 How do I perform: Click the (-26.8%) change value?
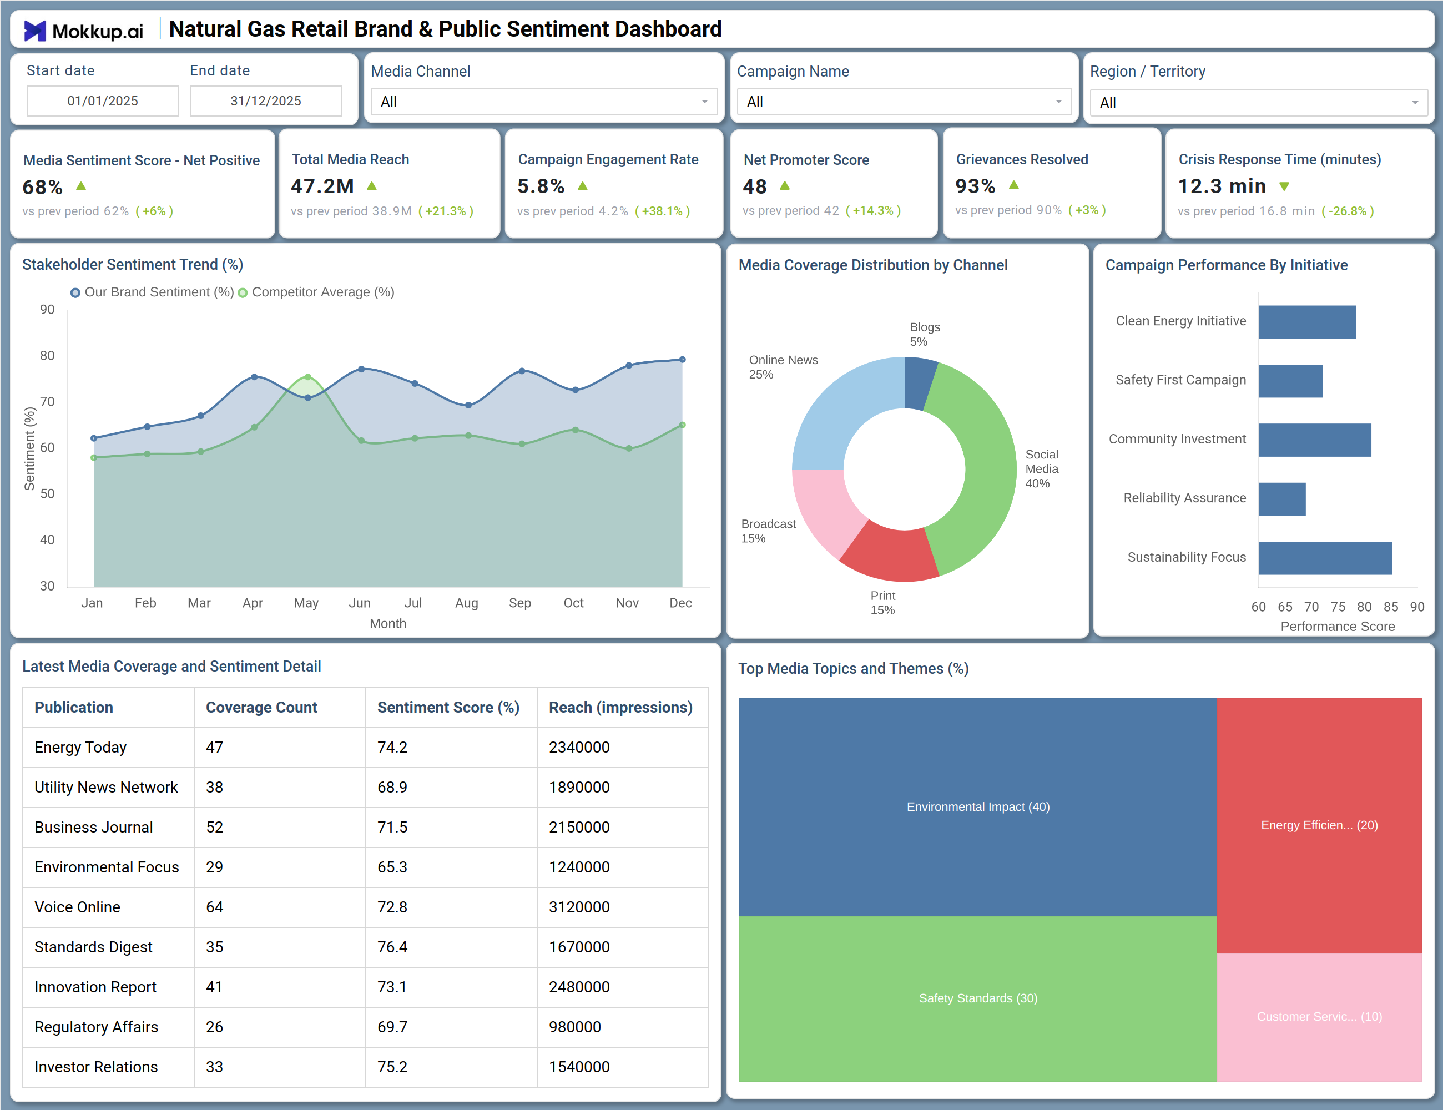pyautogui.click(x=1348, y=211)
